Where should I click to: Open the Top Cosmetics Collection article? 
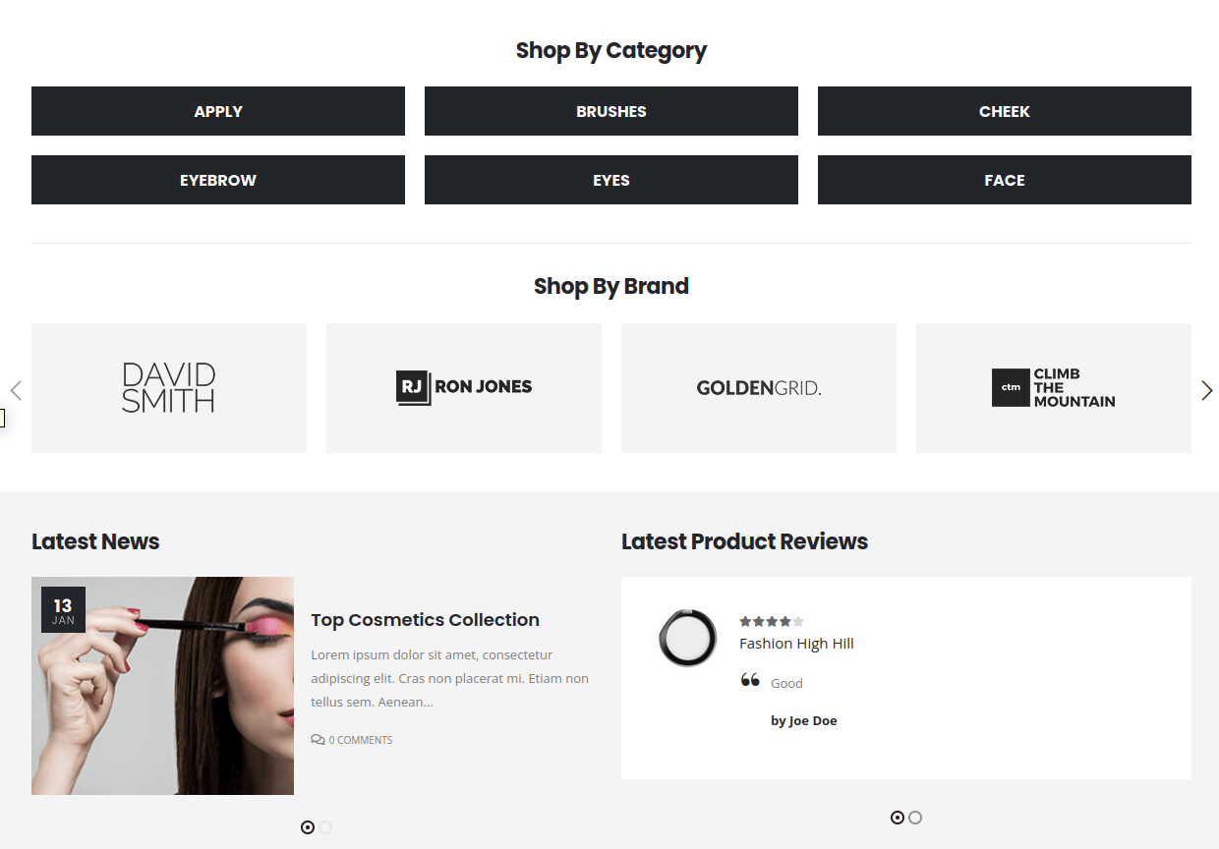pyautogui.click(x=425, y=620)
